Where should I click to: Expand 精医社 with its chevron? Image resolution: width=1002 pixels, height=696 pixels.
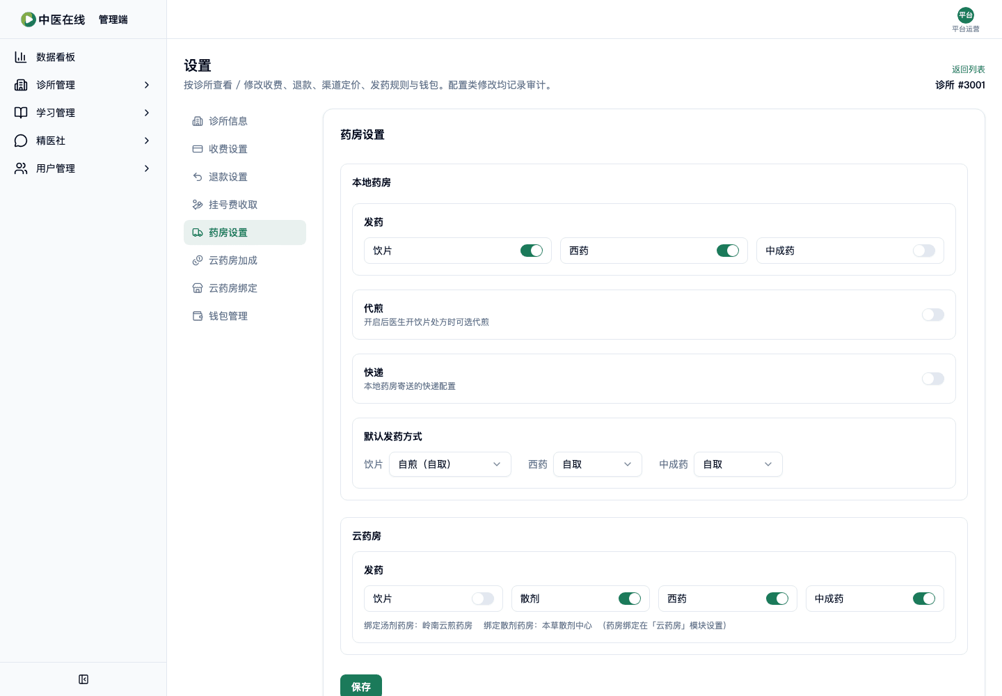pyautogui.click(x=147, y=141)
